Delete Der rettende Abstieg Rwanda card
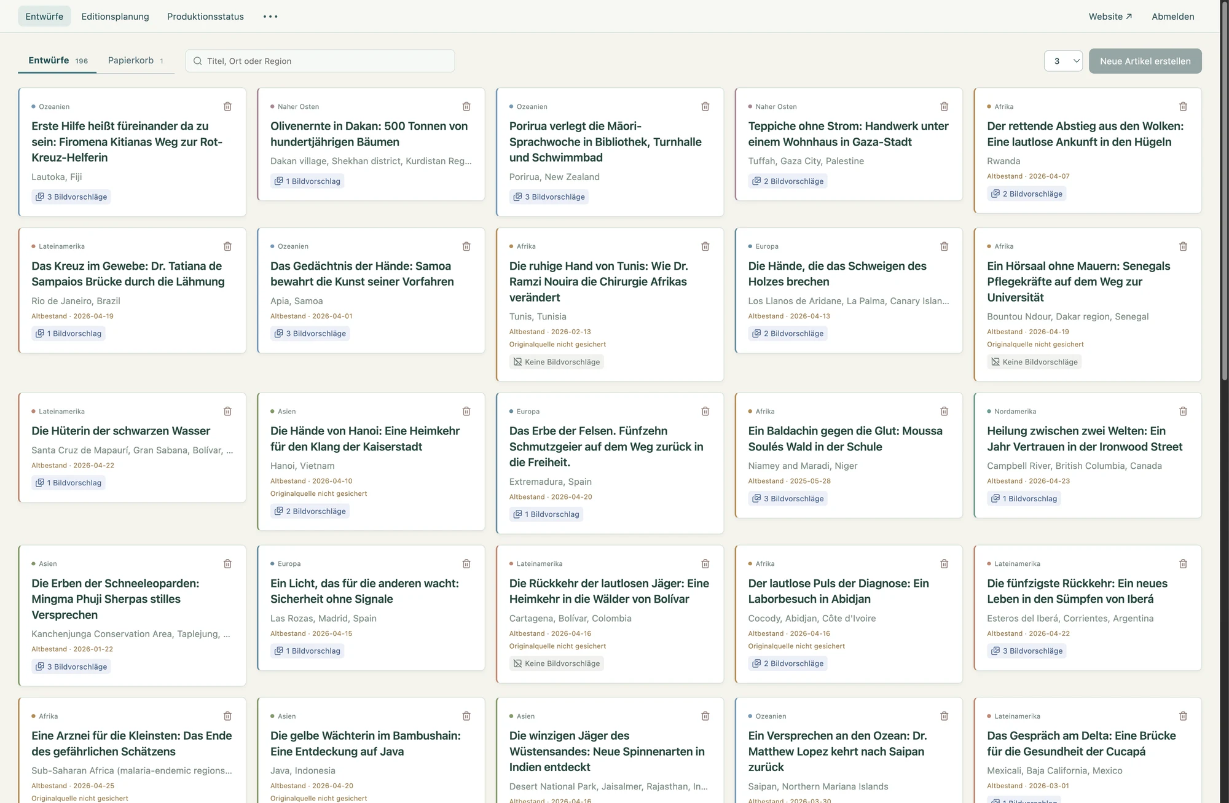This screenshot has height=803, width=1229. click(x=1184, y=106)
